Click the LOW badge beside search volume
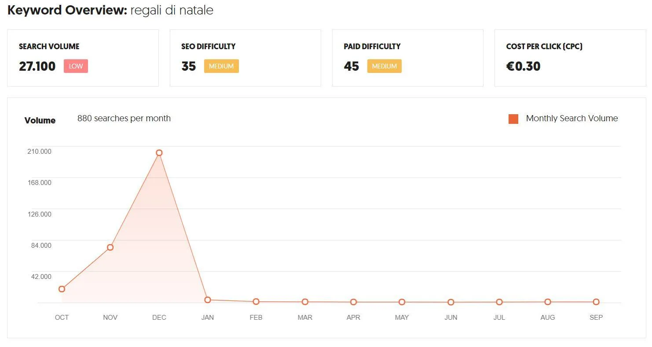 [x=76, y=66]
